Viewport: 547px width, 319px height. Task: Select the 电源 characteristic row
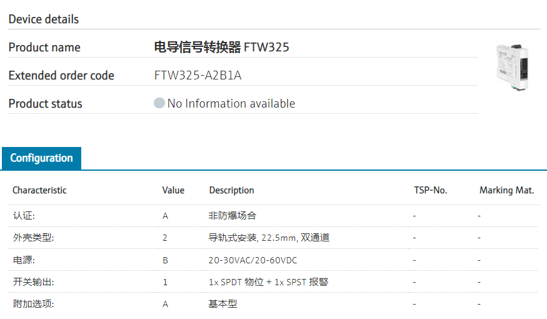pyautogui.click(x=24, y=260)
